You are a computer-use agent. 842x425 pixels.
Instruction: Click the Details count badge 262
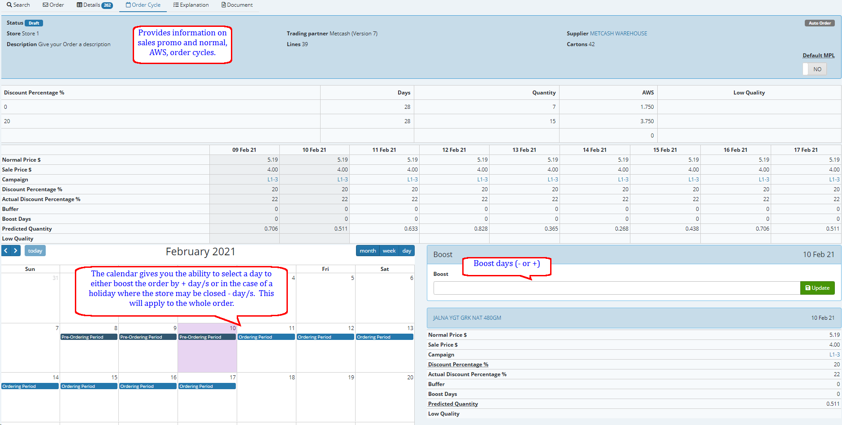pos(107,5)
